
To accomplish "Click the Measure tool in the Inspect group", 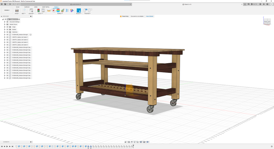I will 49,10.
